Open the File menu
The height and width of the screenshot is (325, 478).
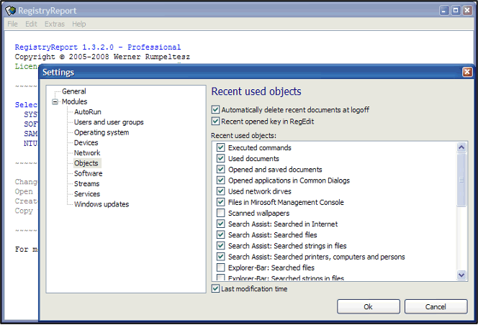tap(12, 24)
